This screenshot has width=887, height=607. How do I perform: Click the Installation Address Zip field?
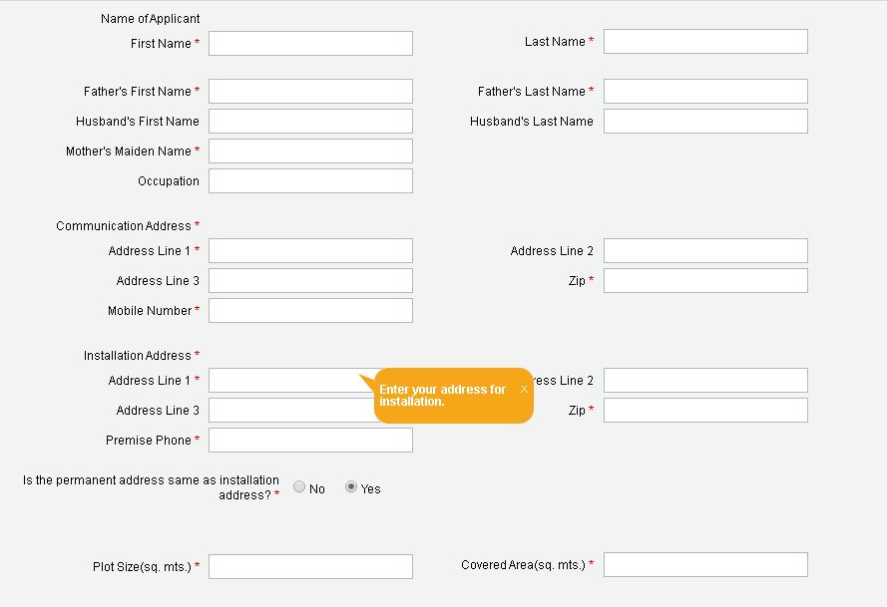(x=705, y=410)
